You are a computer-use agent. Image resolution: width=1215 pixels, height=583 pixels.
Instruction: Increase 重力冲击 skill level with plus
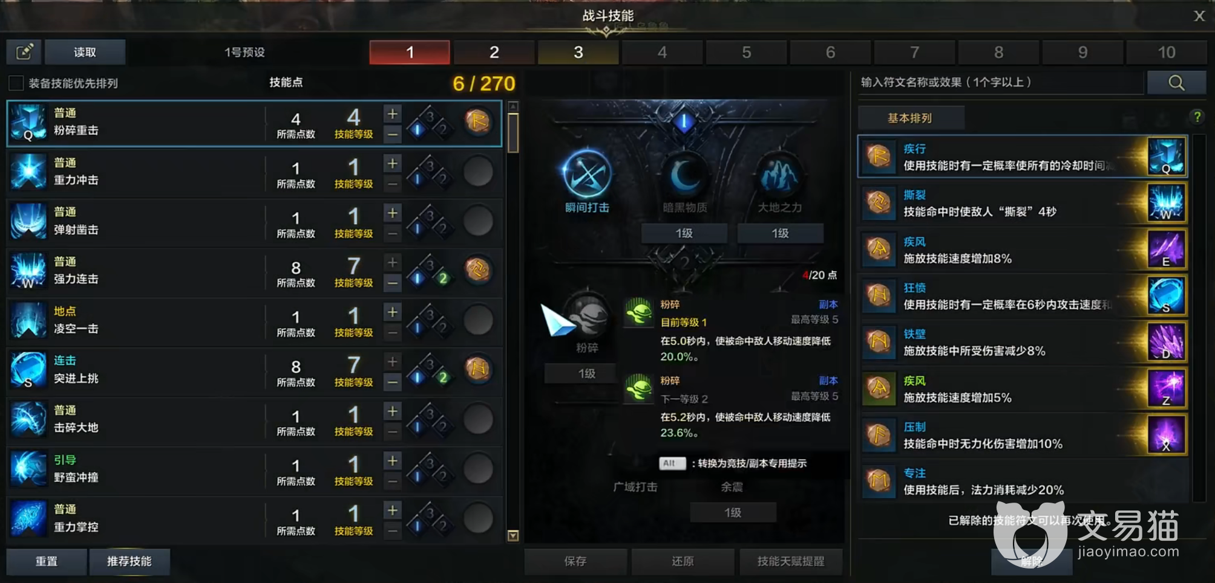click(393, 164)
